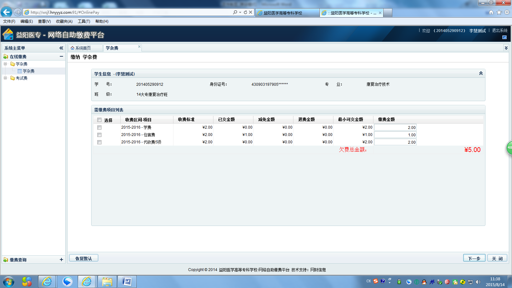
Task: Click the browser back arrow button
Action: point(6,12)
